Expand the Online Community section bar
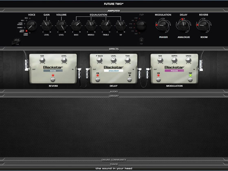The width and height of the screenshot is (228, 171). [114, 160]
